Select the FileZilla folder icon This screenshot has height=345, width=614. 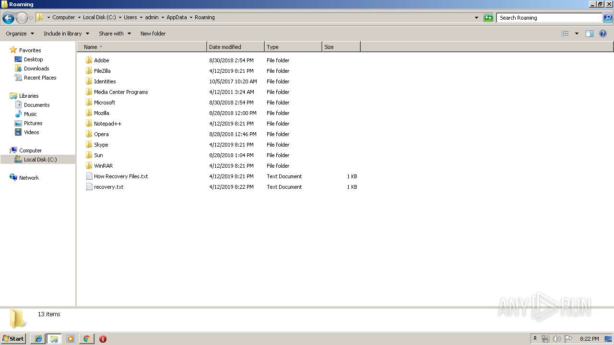89,71
